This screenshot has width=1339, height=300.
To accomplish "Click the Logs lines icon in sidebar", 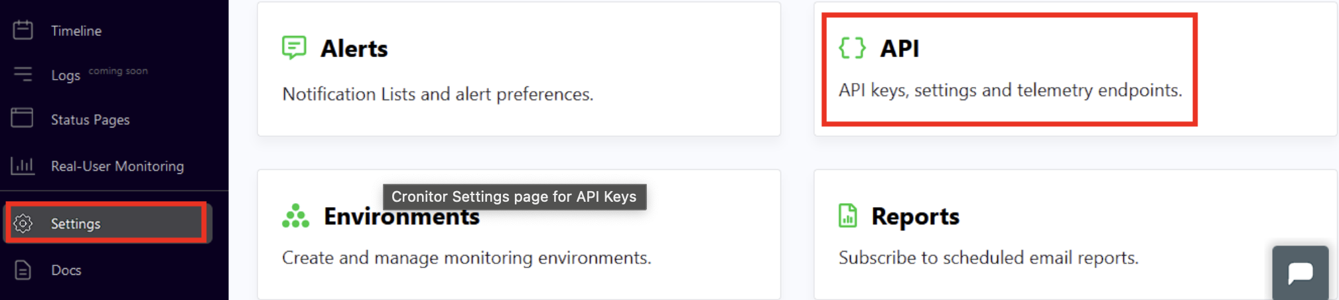I will (x=23, y=74).
